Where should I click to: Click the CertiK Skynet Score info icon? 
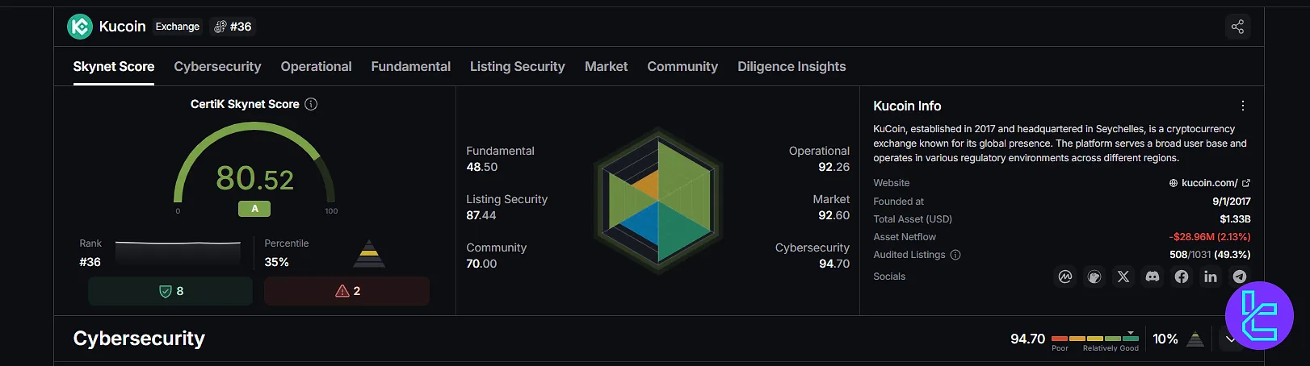click(x=311, y=104)
